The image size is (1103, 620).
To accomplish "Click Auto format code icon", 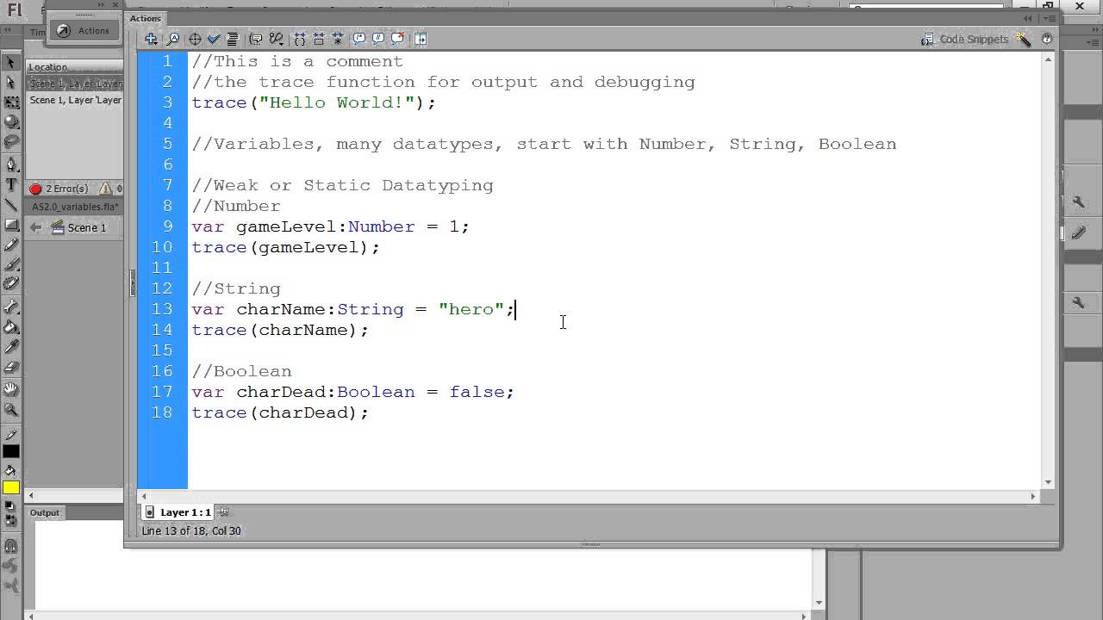I will tap(232, 39).
